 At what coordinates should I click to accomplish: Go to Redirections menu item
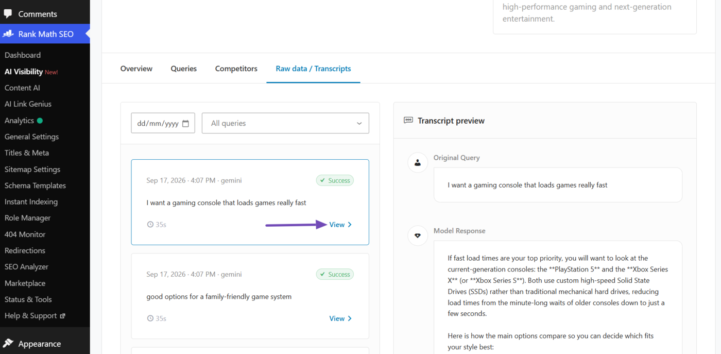pyautogui.click(x=25, y=250)
